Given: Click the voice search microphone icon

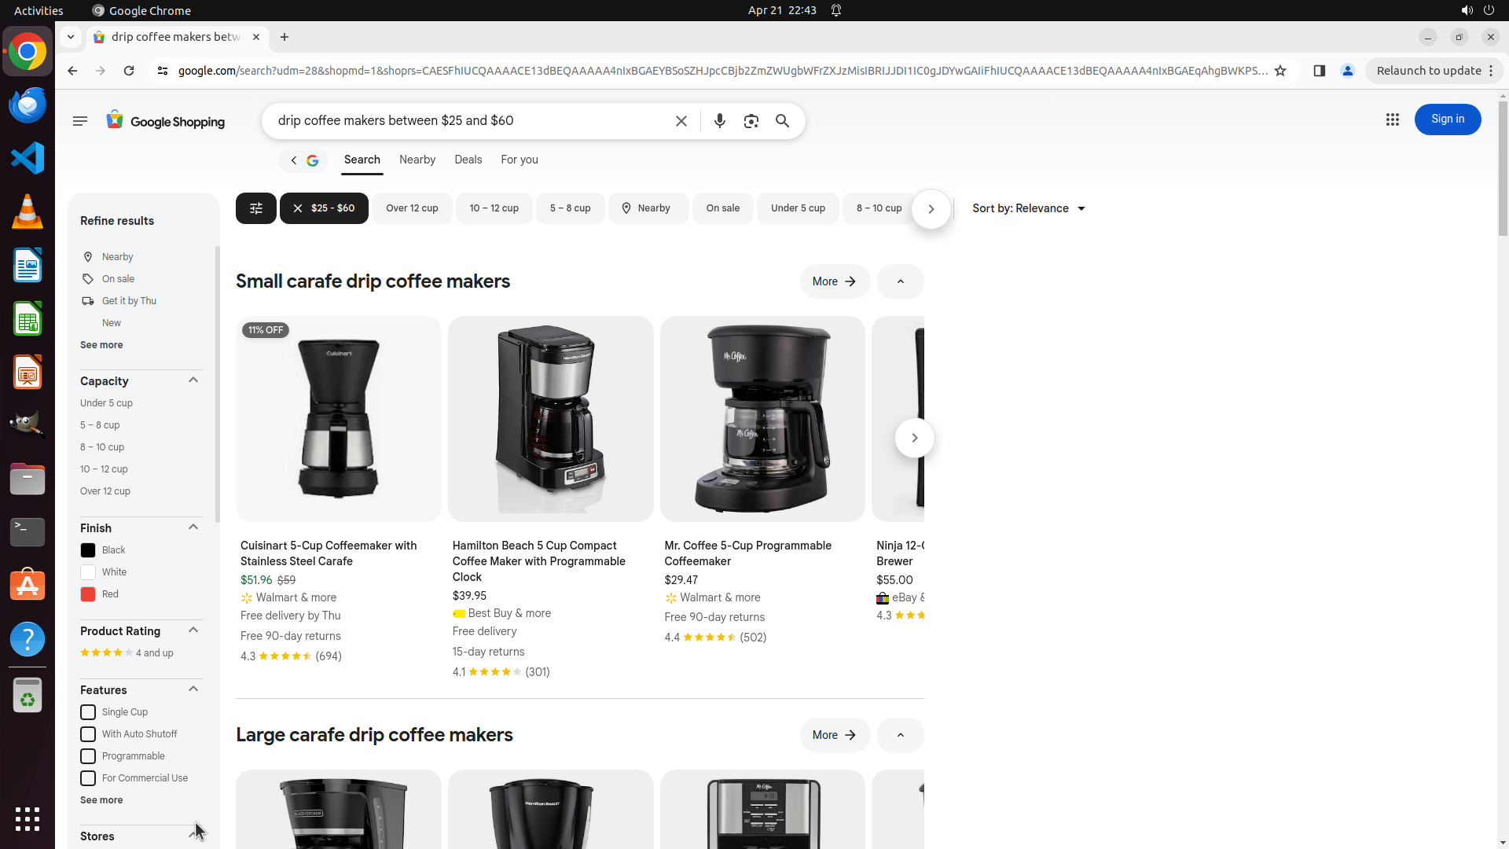Looking at the screenshot, I should (719, 121).
